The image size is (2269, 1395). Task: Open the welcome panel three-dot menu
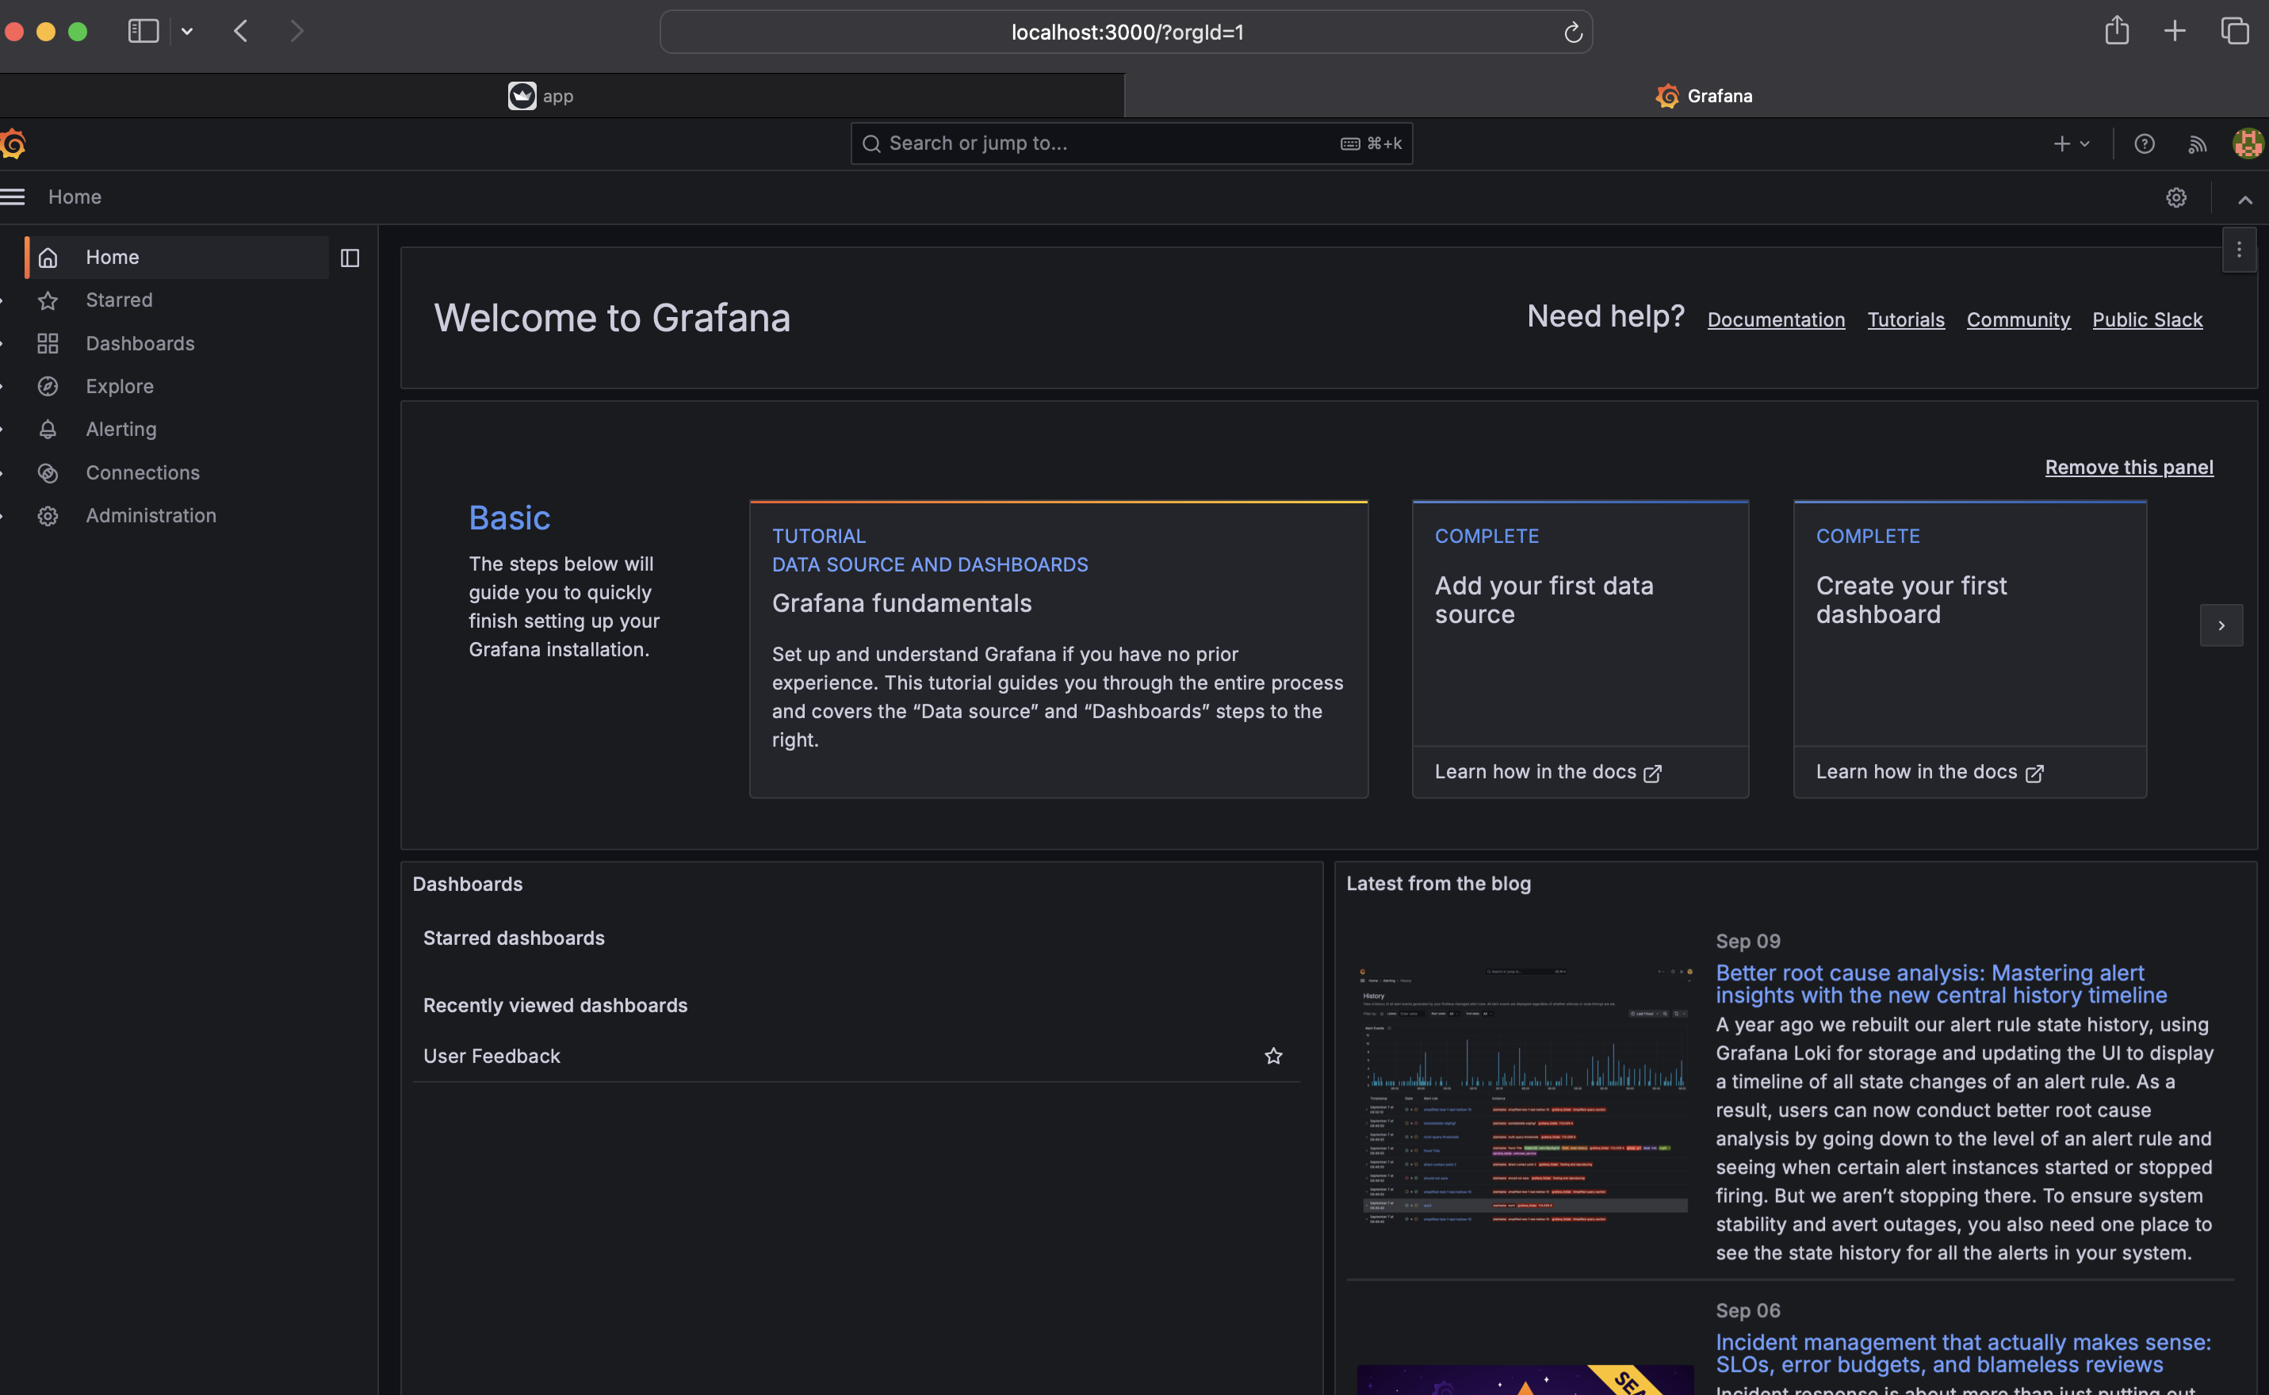coord(2240,250)
